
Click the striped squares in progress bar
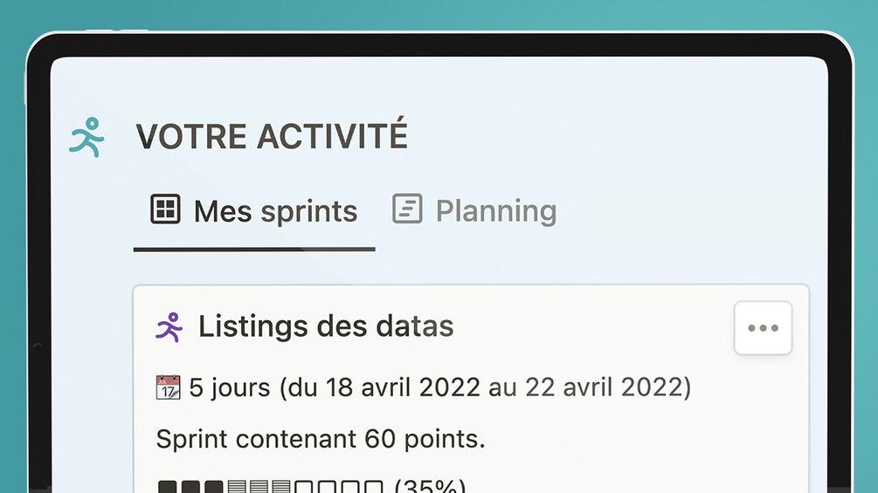[259, 486]
